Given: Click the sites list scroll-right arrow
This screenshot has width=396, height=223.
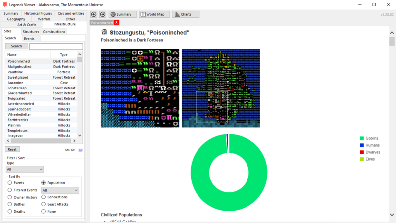Looking at the screenshot, I should (x=74, y=141).
